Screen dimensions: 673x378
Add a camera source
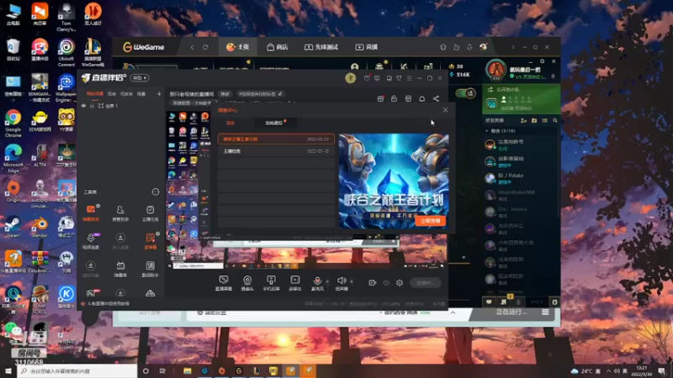[x=247, y=283]
